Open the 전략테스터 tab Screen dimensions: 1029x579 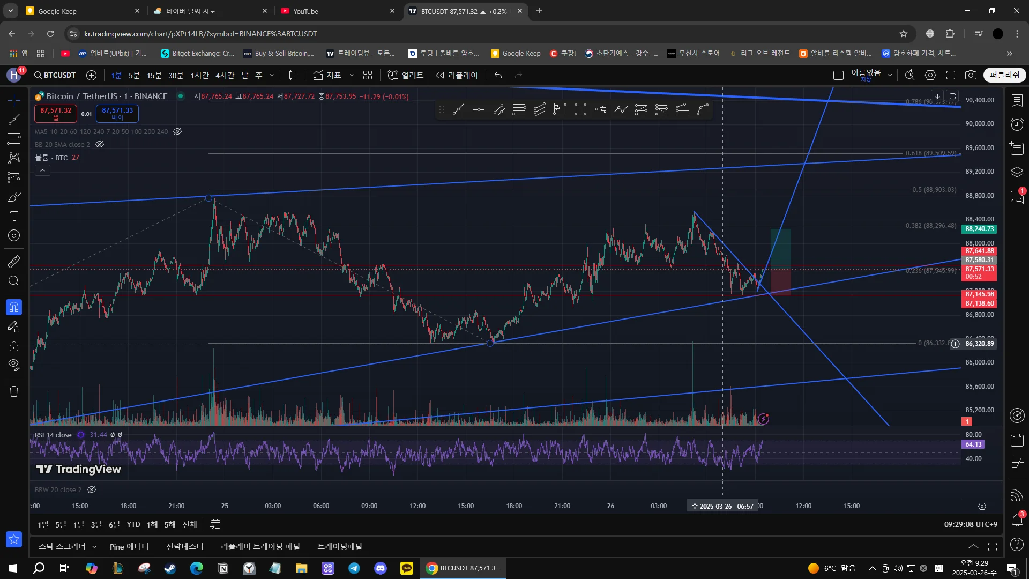tap(184, 547)
